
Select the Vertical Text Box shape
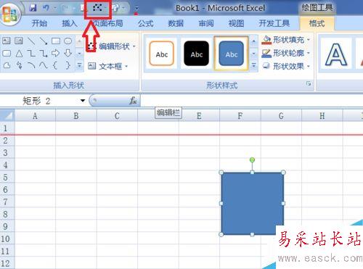pyautogui.click(x=19, y=41)
